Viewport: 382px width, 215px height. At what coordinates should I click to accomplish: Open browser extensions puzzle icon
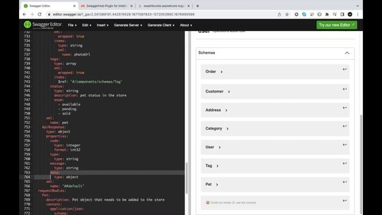[x=327, y=14]
